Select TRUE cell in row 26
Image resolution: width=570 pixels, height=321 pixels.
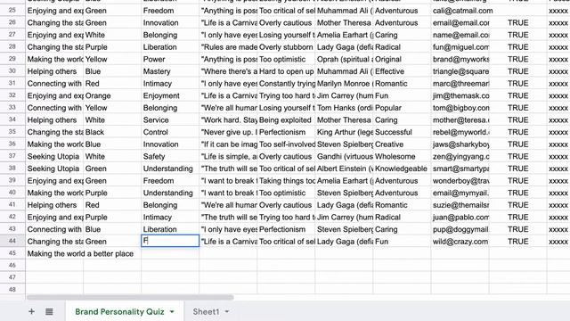[x=518, y=22]
